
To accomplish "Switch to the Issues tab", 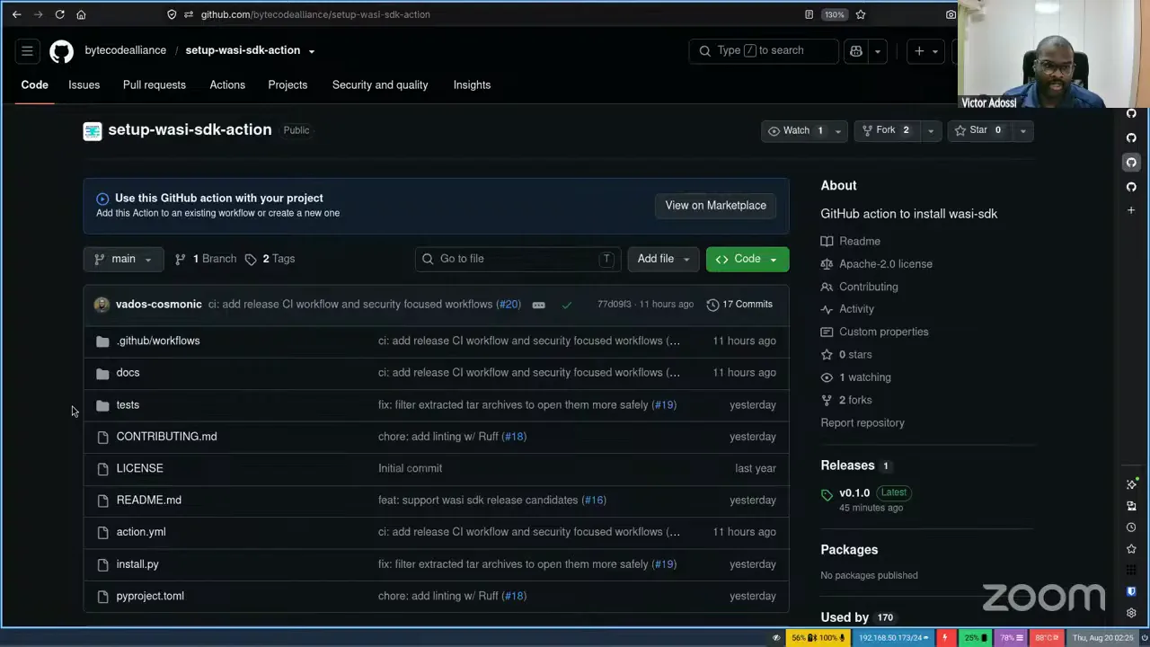I will click(84, 84).
